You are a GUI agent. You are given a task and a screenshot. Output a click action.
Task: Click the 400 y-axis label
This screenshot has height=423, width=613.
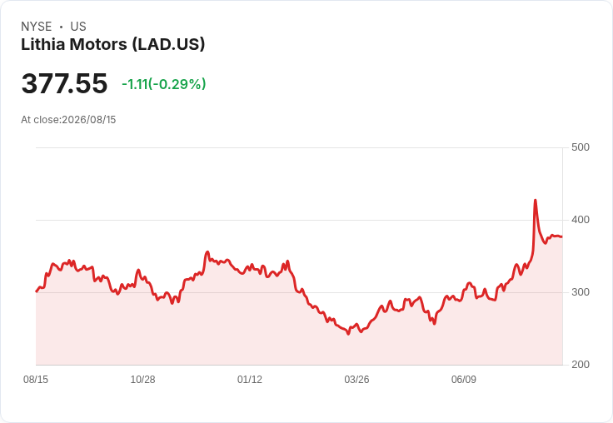click(581, 220)
